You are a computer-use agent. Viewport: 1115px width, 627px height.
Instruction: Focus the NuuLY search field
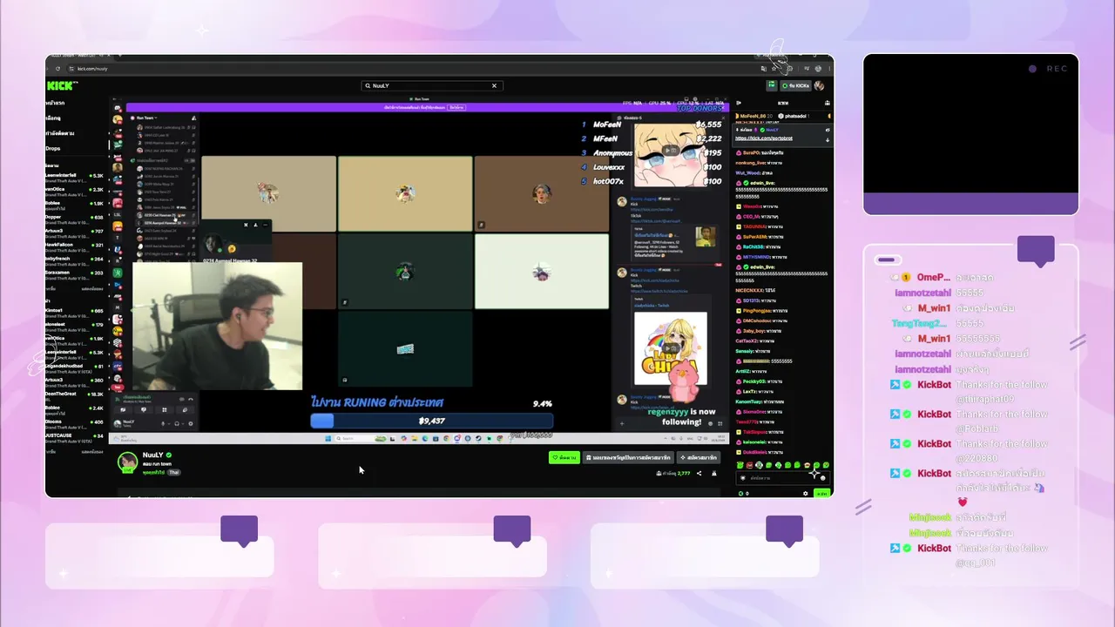431,85
